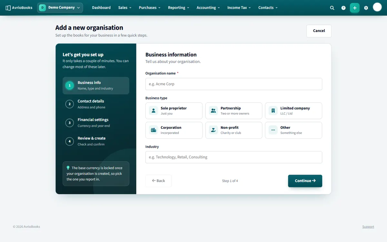Expand the Purchases menu

[150, 8]
